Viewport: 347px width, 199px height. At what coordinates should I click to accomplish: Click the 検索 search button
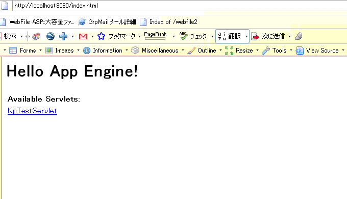point(10,36)
